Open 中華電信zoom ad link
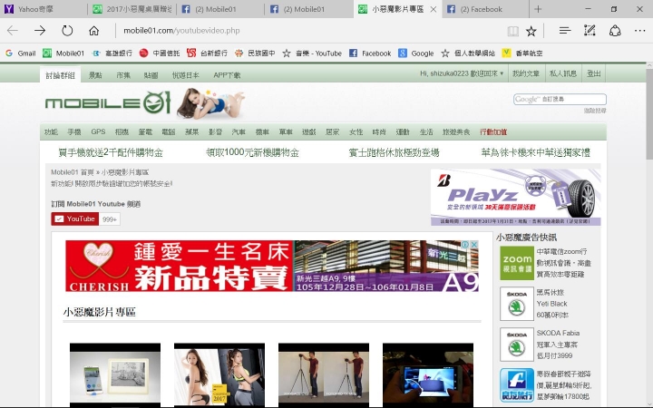This screenshot has width=653, height=408. click(x=563, y=263)
